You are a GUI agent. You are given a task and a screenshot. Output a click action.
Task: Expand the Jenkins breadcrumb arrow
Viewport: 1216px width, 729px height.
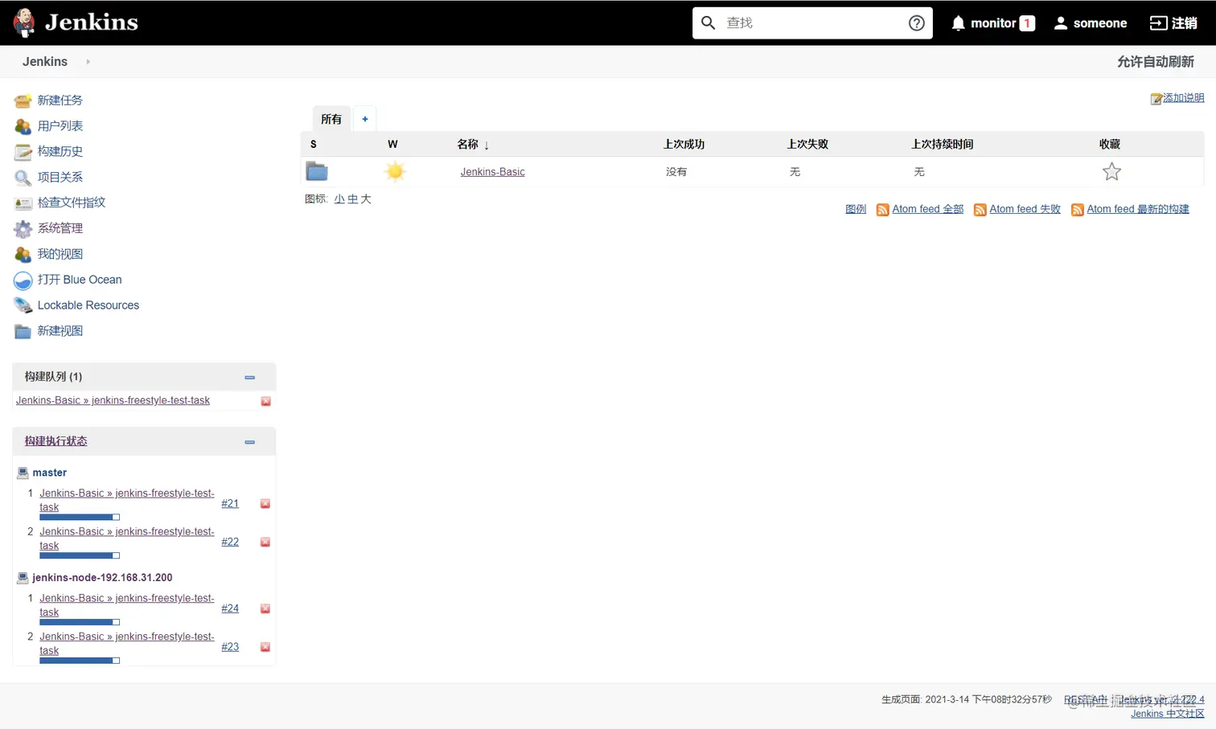tap(88, 62)
